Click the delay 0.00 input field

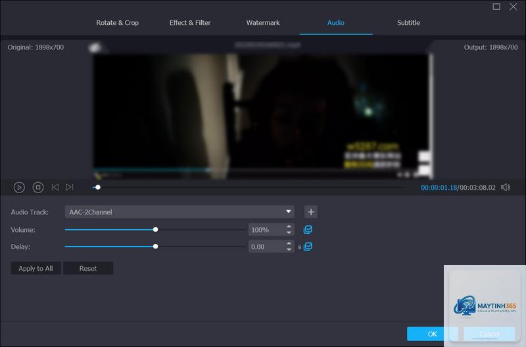pos(267,246)
